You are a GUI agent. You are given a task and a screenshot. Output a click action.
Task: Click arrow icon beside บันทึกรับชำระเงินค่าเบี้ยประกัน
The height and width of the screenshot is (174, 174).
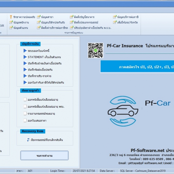tap(25, 63)
